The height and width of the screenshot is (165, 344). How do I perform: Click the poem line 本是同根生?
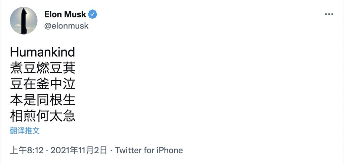pyautogui.click(x=43, y=100)
